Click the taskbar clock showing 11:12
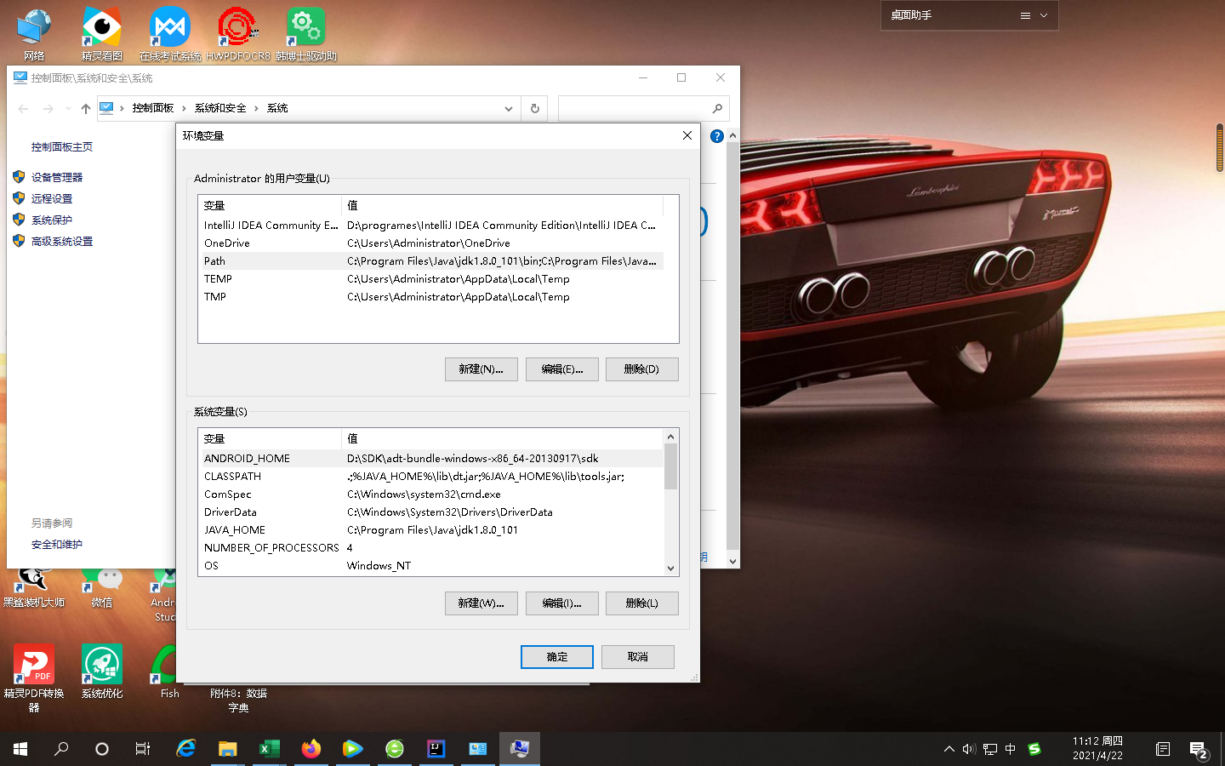Viewport: 1225px width, 766px height. coord(1097,749)
